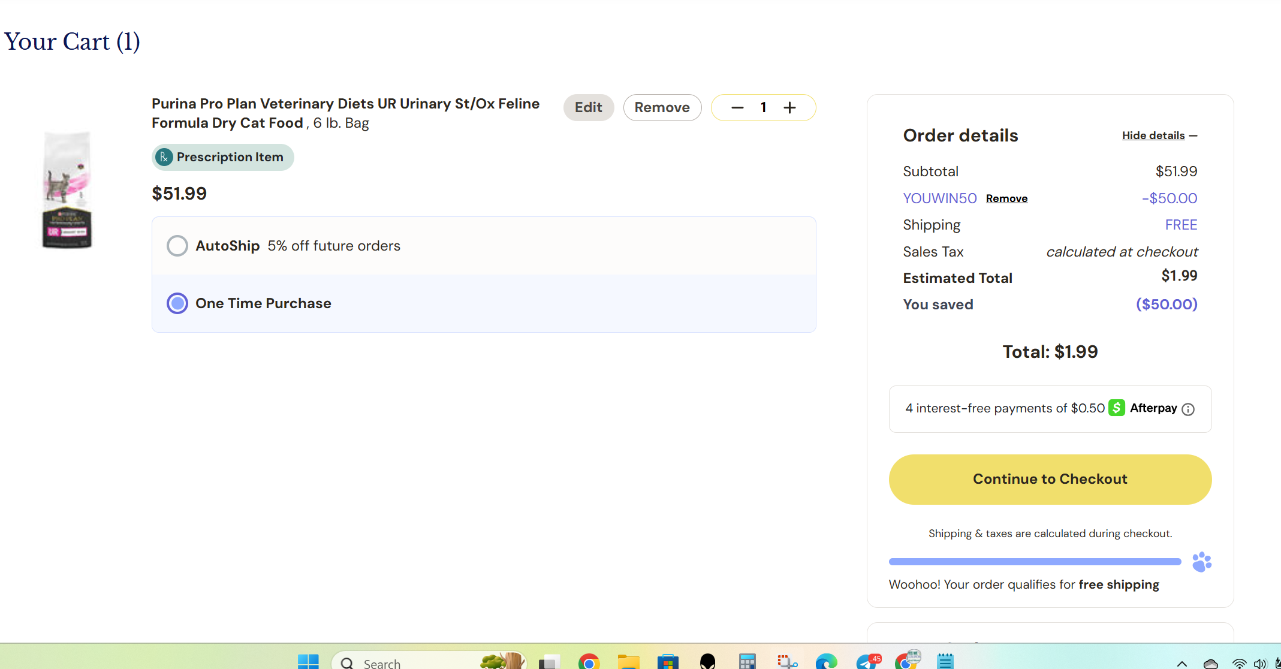This screenshot has height=669, width=1281.
Task: Click the 'FREE' shipping value
Action: click(x=1181, y=225)
